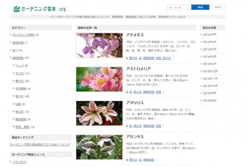The height and width of the screenshot is (167, 249).
Task: Select 植物図鑑 tag under アカンサス
Action: (149, 160)
